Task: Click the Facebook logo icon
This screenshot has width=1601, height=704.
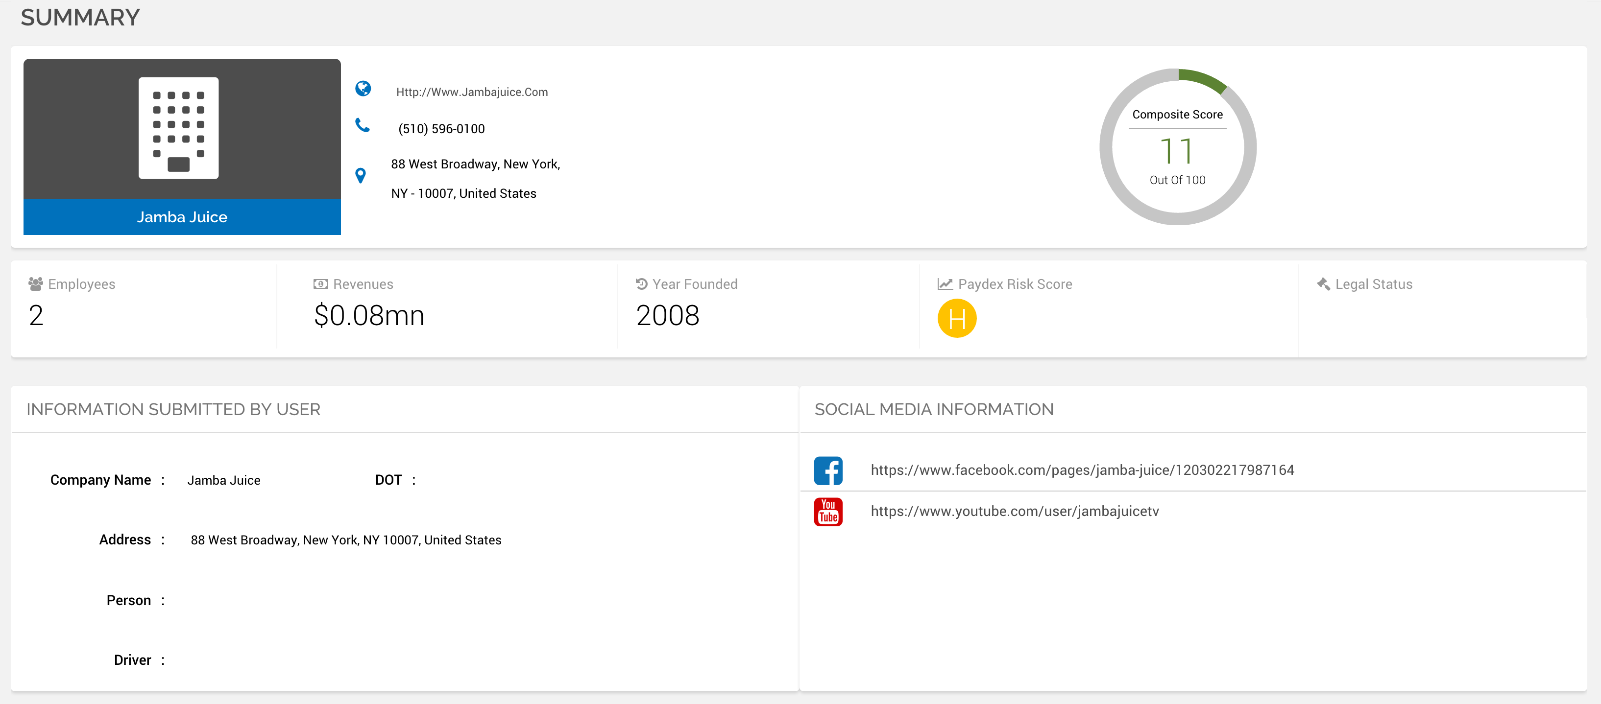Action: (828, 470)
